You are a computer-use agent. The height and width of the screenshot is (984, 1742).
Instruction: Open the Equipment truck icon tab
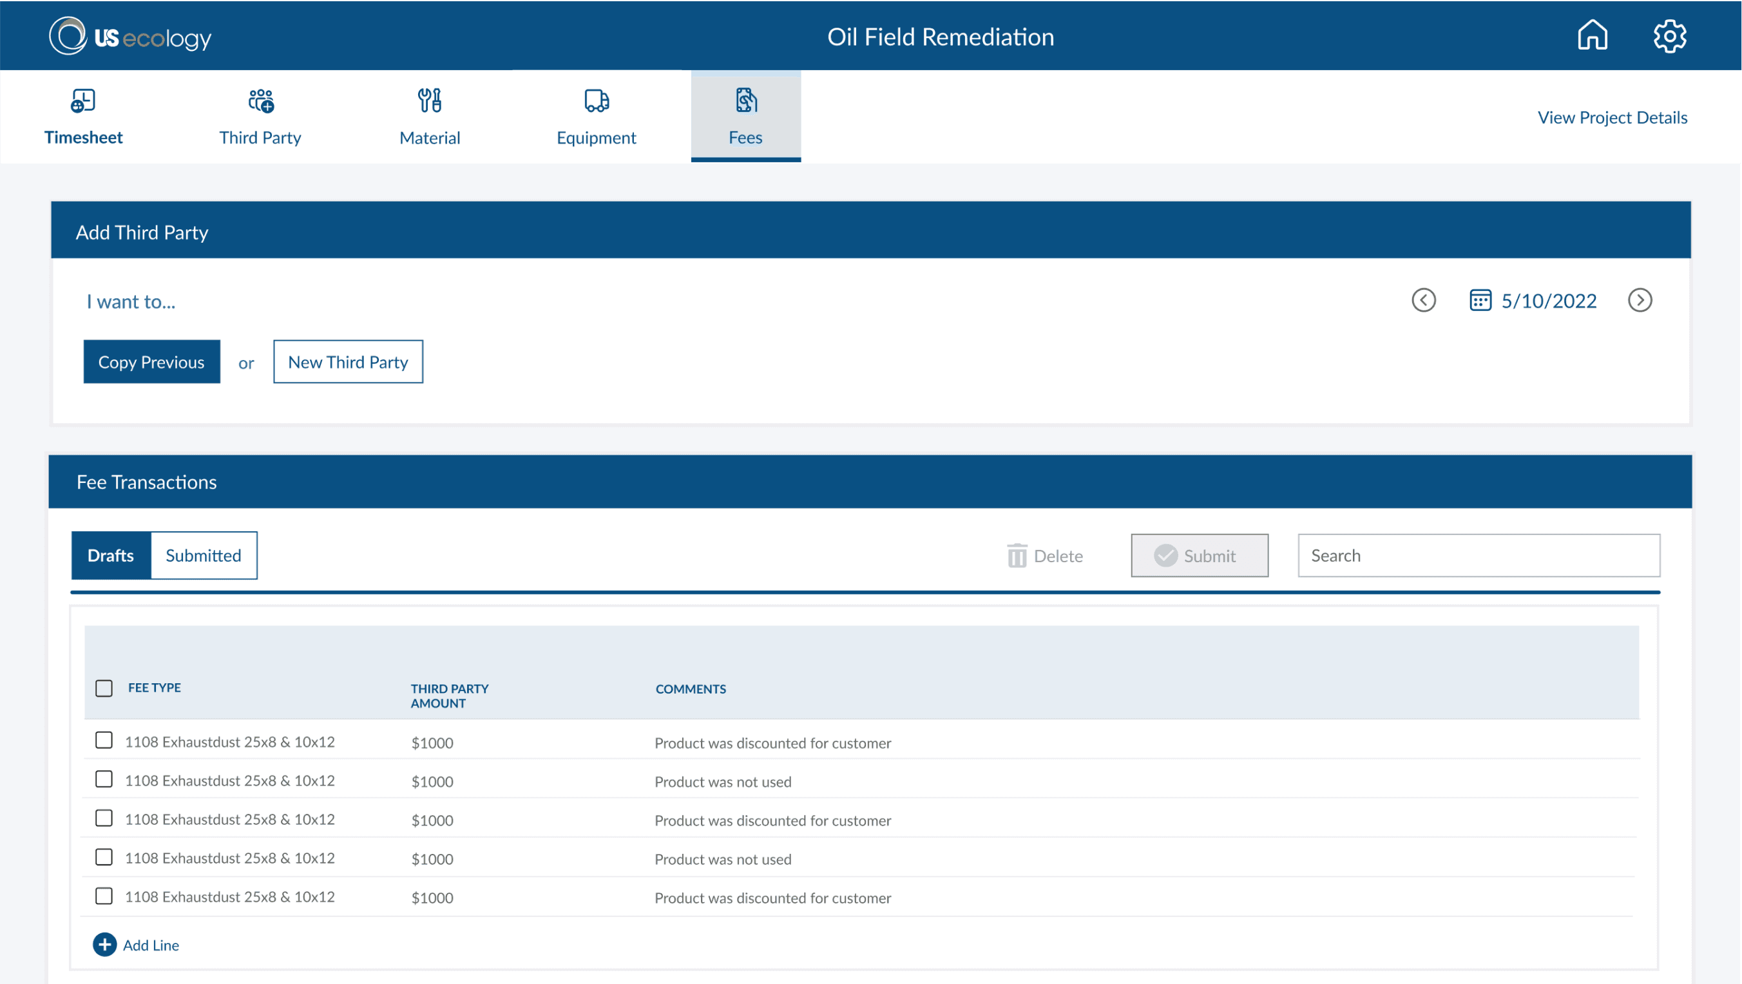[x=596, y=101]
